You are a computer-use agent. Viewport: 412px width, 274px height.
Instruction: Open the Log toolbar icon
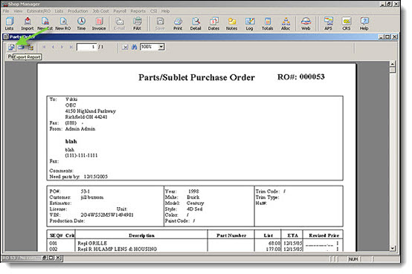point(250,23)
